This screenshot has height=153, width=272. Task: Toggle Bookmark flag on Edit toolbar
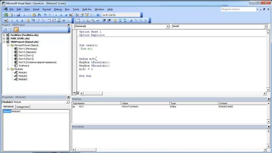tap(131, 20)
